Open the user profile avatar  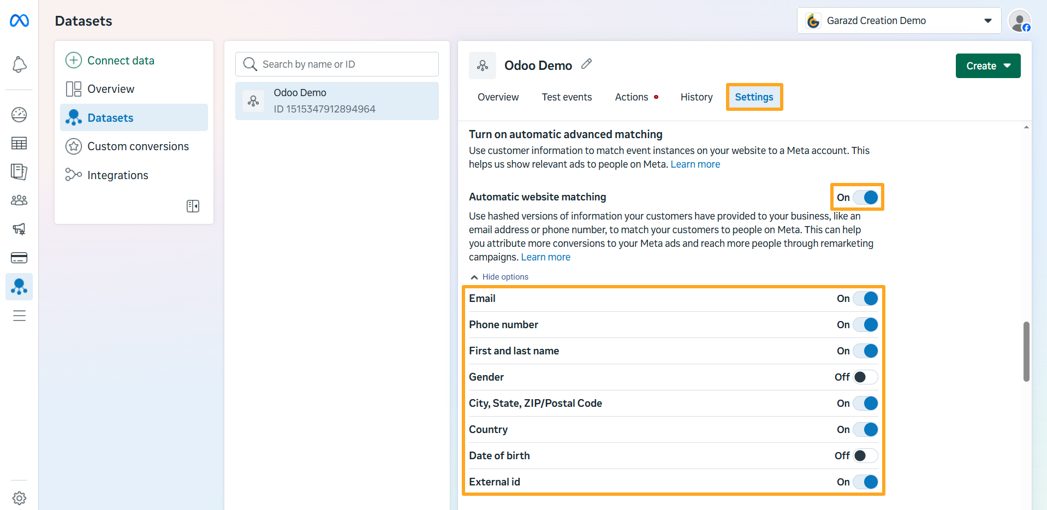[1019, 21]
